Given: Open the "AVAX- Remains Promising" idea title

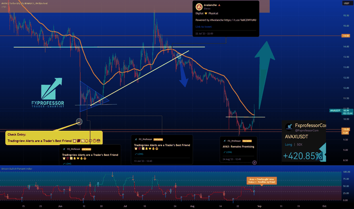Looking at the screenshot, I should (x=239, y=147).
